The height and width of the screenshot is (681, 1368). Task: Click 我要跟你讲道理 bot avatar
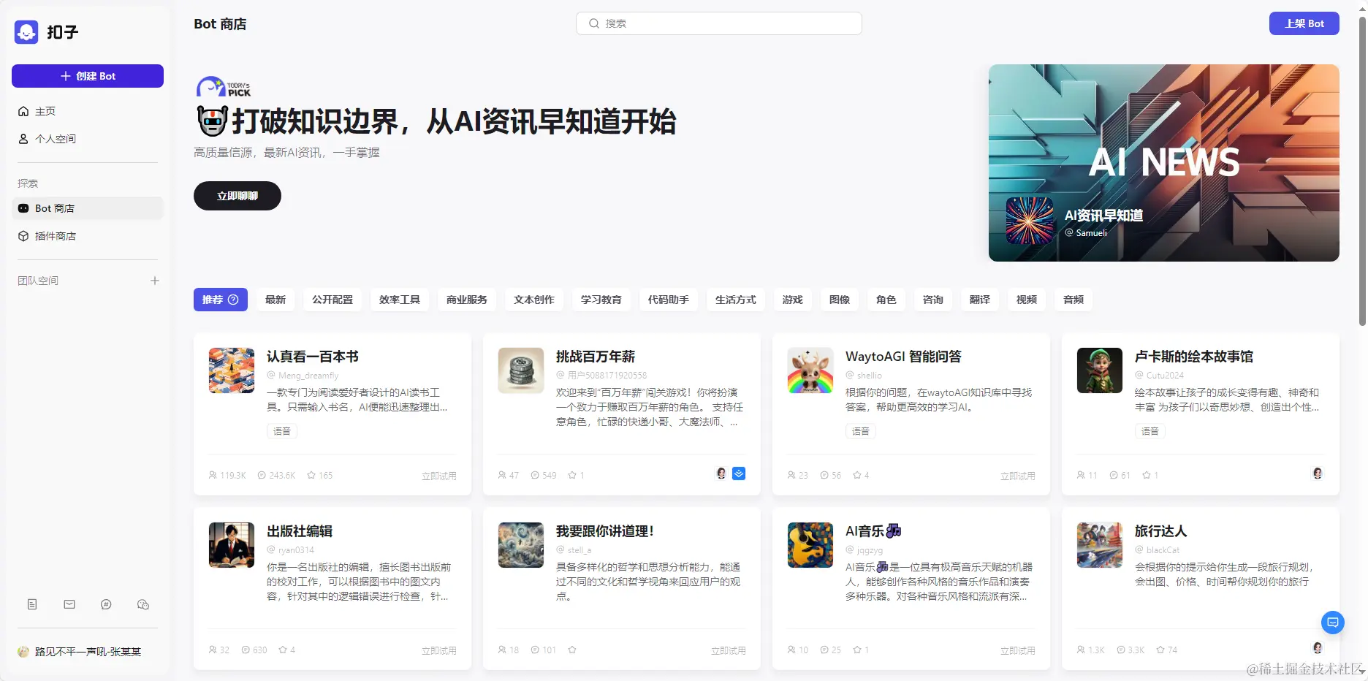pyautogui.click(x=521, y=545)
